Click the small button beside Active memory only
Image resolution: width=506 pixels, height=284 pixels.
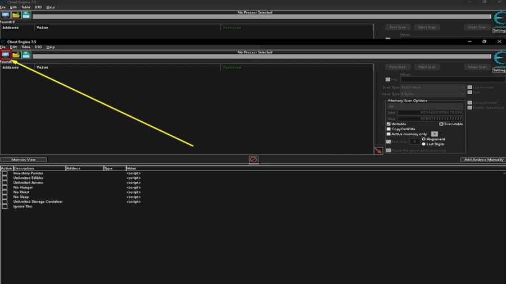point(434,134)
